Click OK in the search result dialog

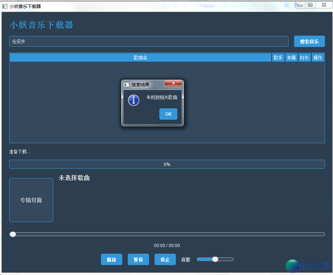[x=168, y=114]
